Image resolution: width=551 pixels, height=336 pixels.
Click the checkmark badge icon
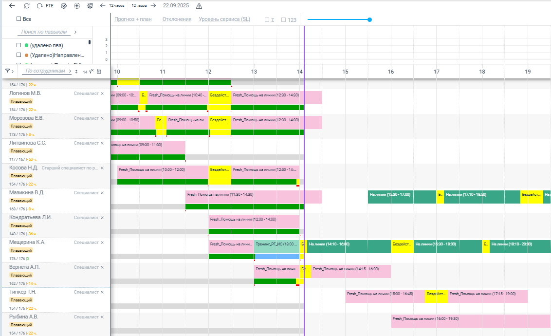click(64, 6)
